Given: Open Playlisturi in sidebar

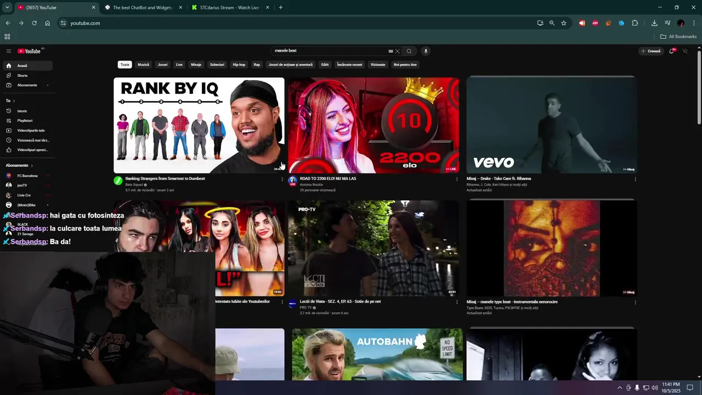Looking at the screenshot, I should 27,121.
